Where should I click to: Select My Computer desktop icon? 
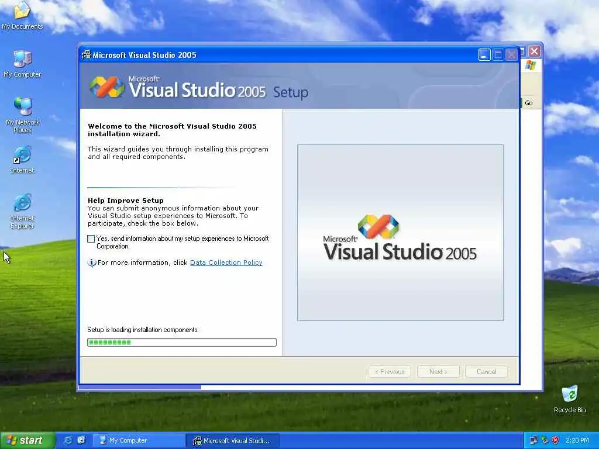[x=22, y=64]
